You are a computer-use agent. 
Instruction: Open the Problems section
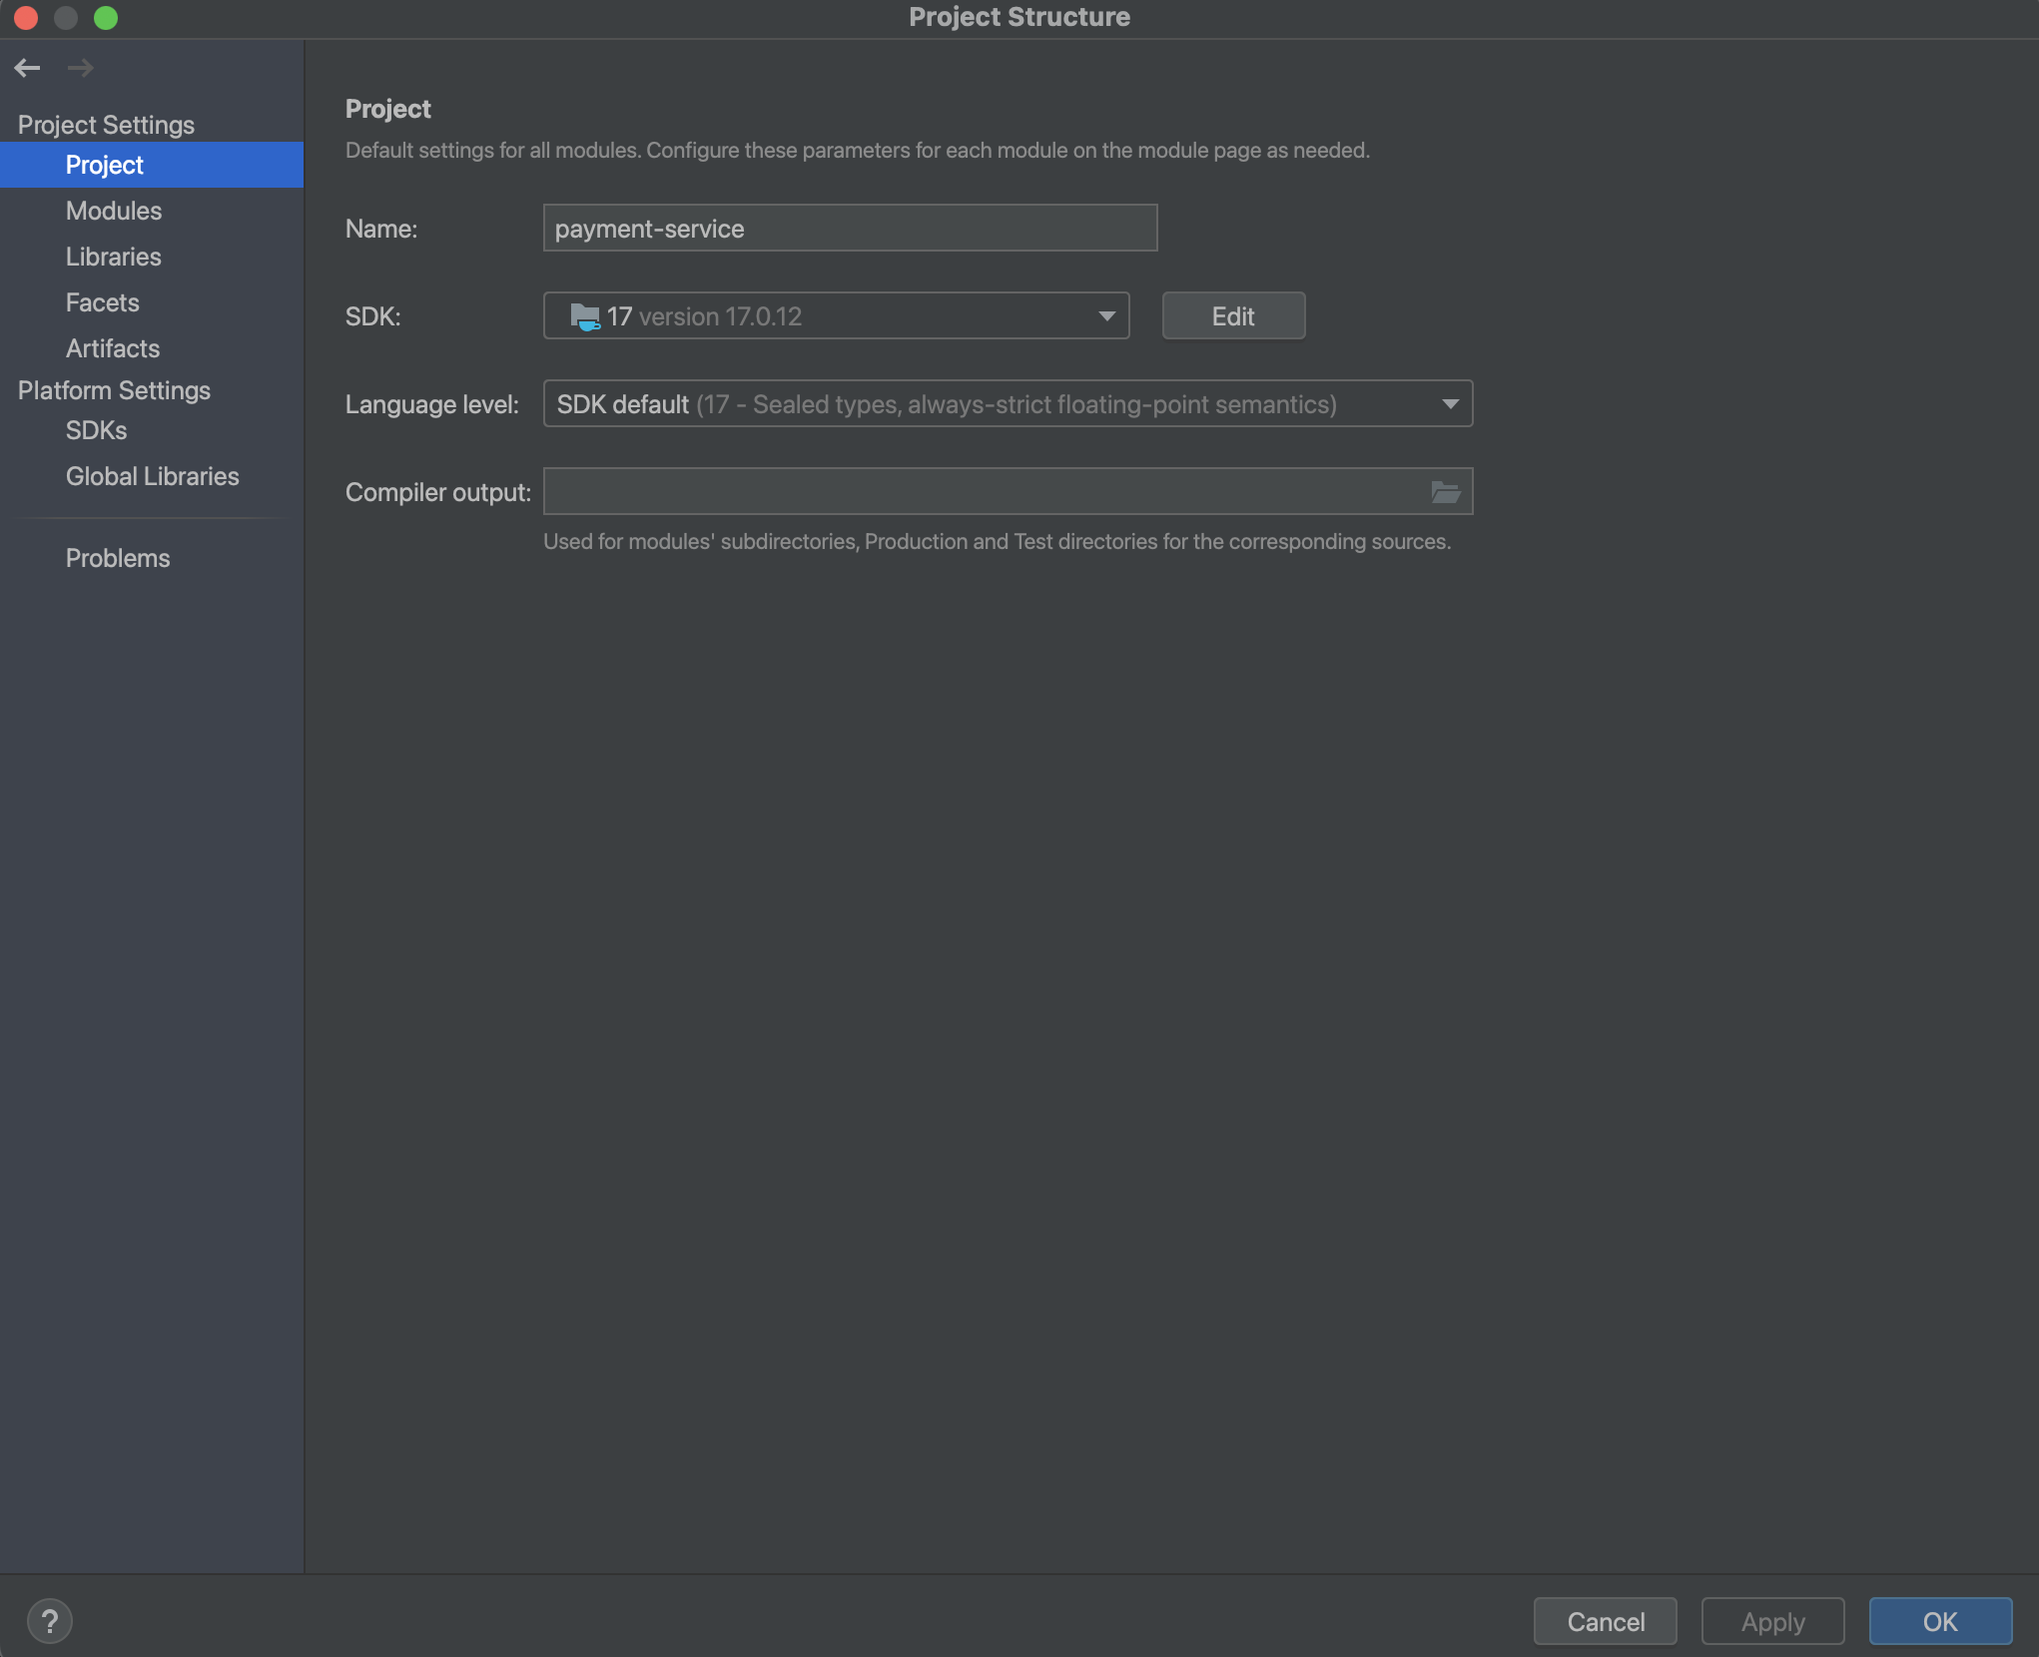(x=118, y=558)
